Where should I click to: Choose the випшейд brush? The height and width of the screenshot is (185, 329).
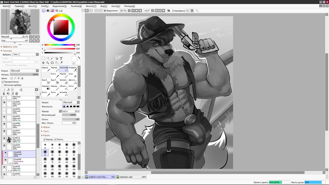tap(64, 93)
